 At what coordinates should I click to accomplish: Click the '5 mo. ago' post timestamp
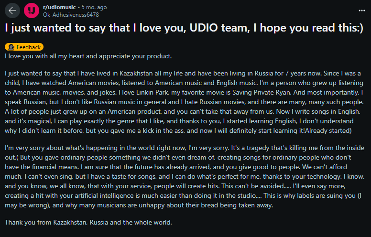(94, 7)
